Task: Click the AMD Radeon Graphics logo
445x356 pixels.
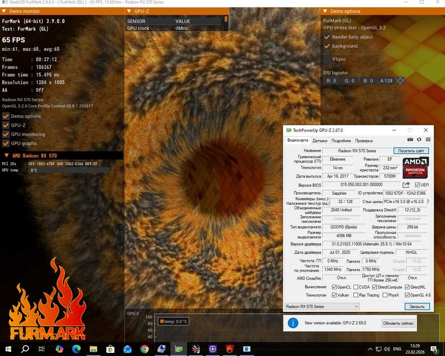Action: (x=415, y=168)
